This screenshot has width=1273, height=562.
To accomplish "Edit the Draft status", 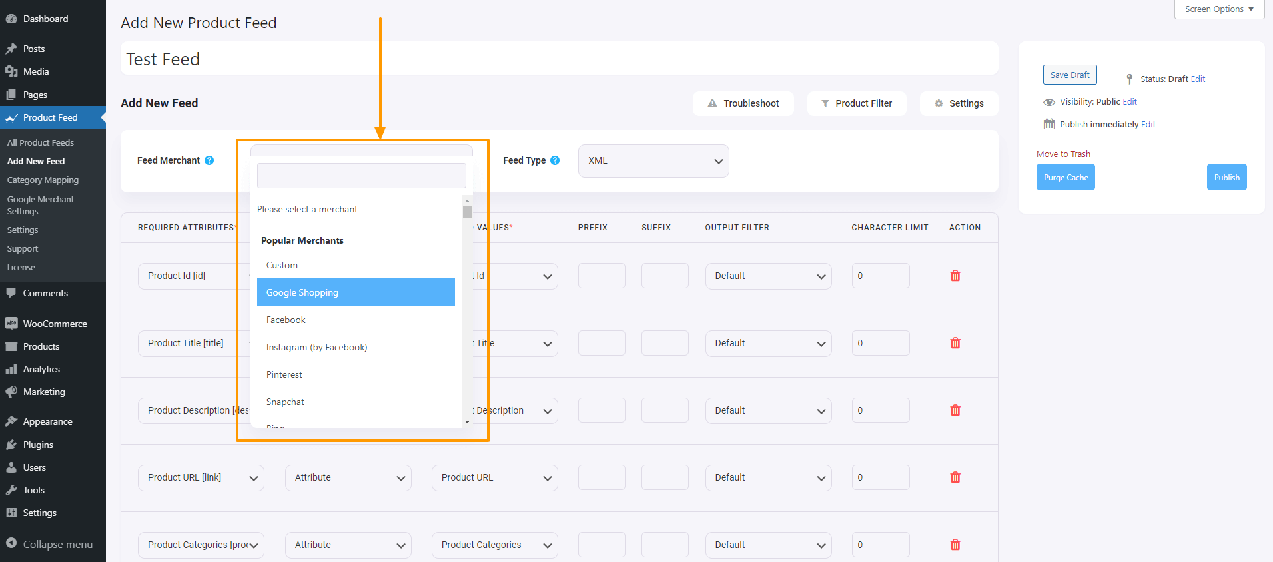I will [1198, 79].
